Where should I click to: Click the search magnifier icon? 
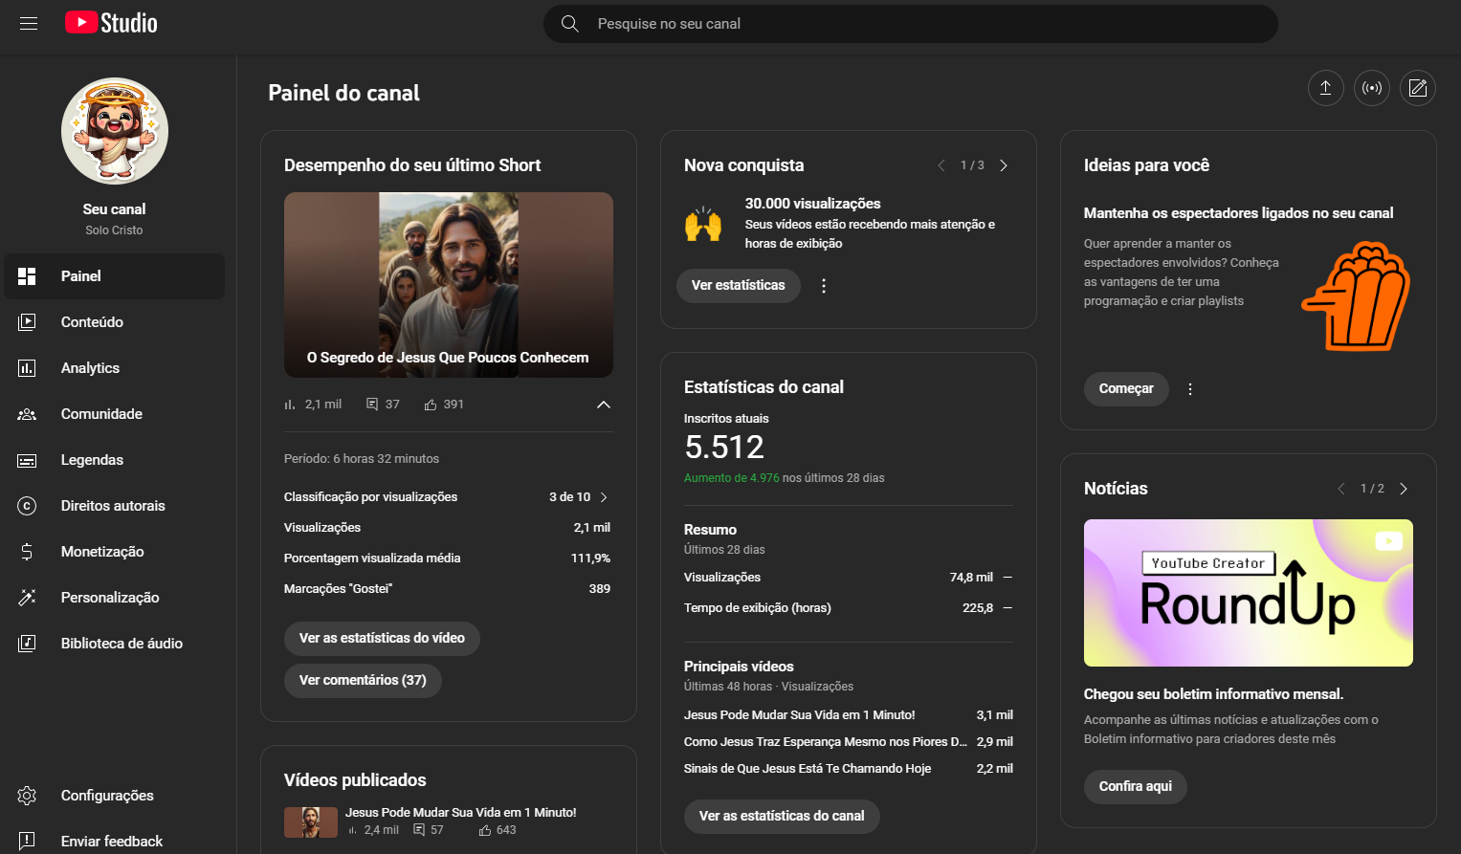click(x=569, y=24)
